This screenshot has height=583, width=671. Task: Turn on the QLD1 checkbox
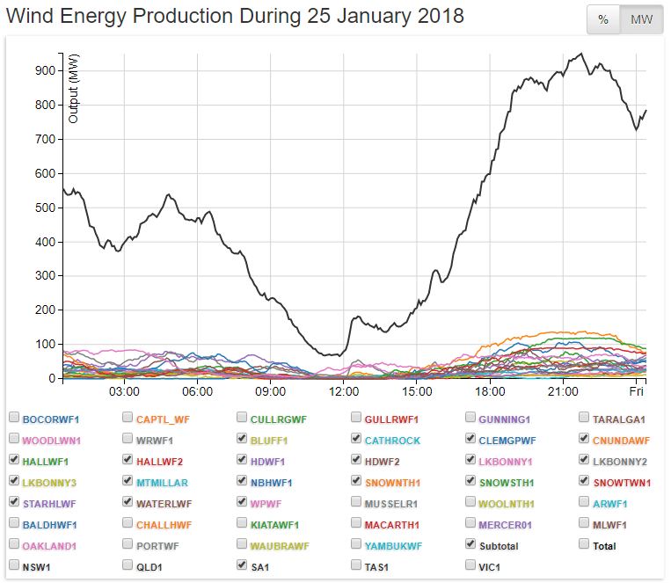click(x=128, y=566)
